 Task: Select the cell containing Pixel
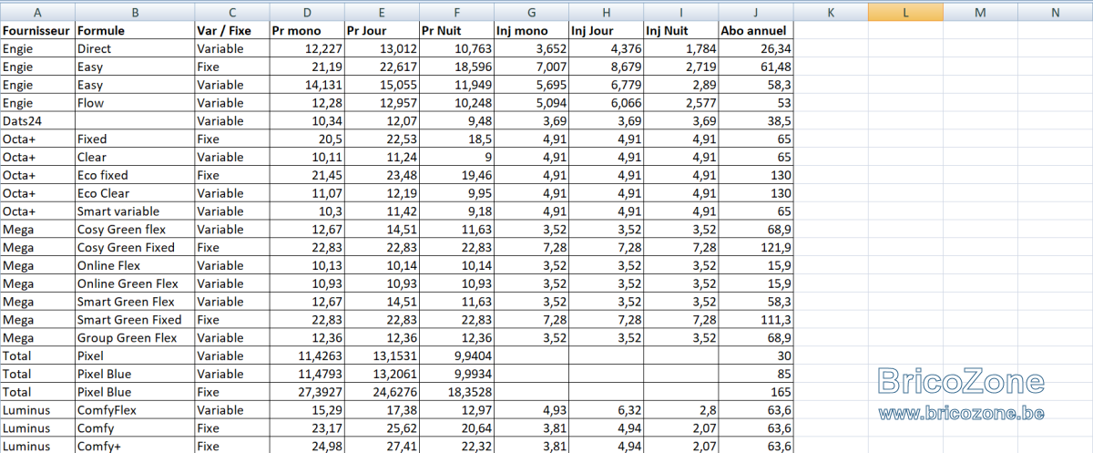click(x=135, y=355)
